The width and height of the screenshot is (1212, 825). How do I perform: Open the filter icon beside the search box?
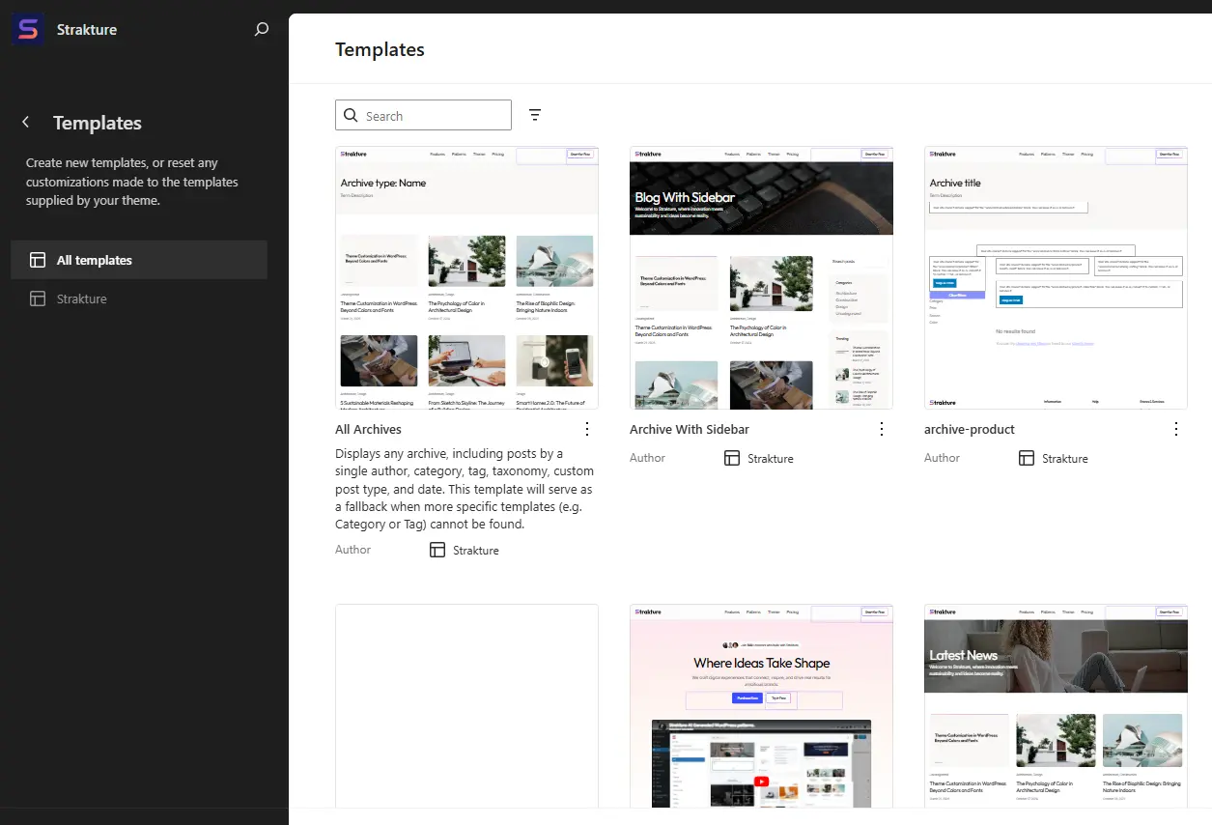tap(535, 114)
